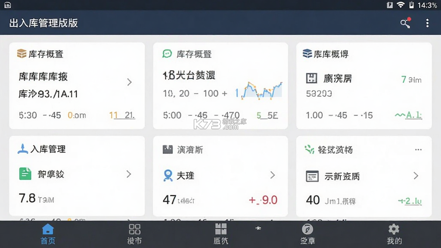Click the gray box icon in middle bottom card
The image size is (441, 248).
click(168, 149)
